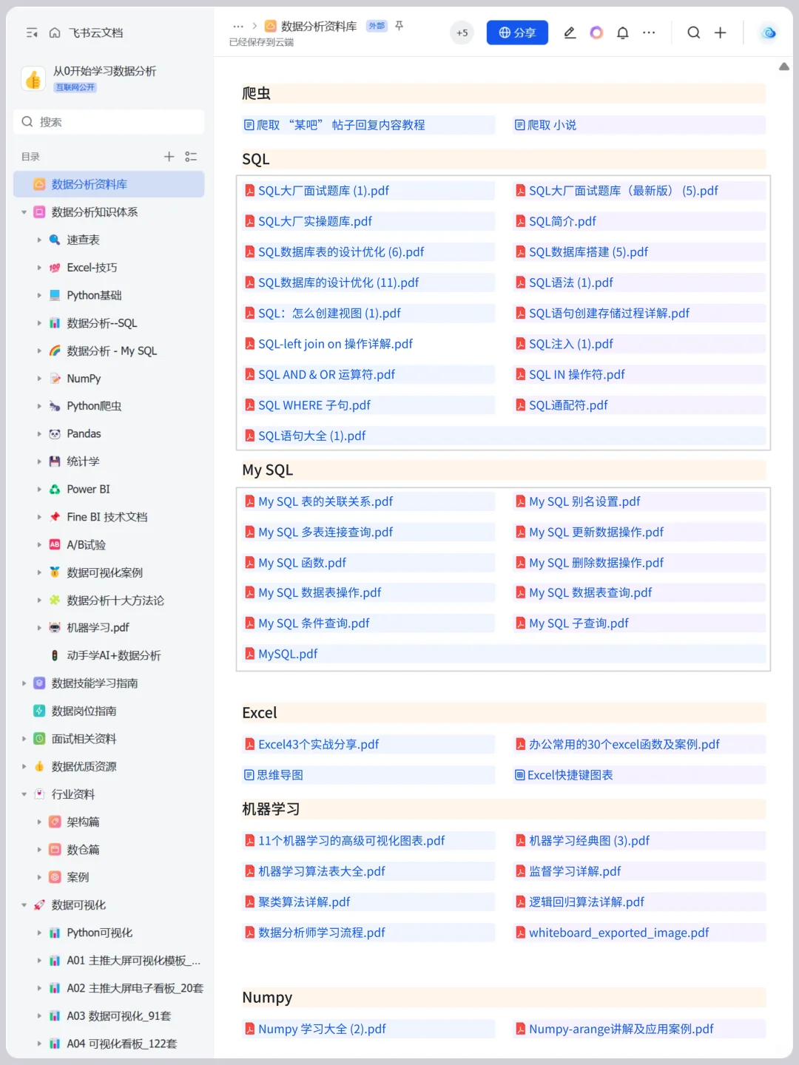Open the home icon next to 飞书云文档

(55, 33)
